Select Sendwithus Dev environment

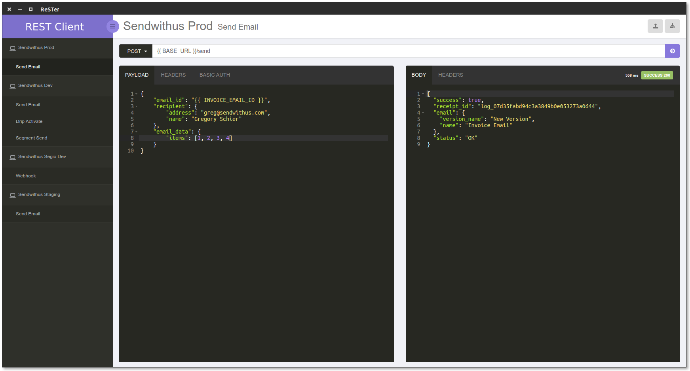coord(58,86)
